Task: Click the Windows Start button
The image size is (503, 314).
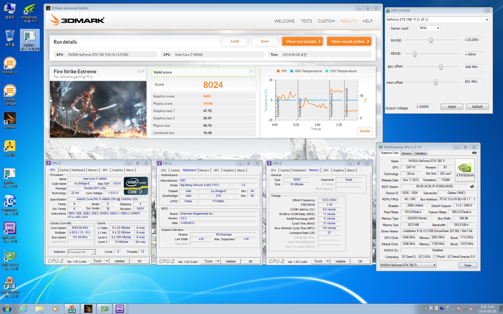Action: (7, 309)
